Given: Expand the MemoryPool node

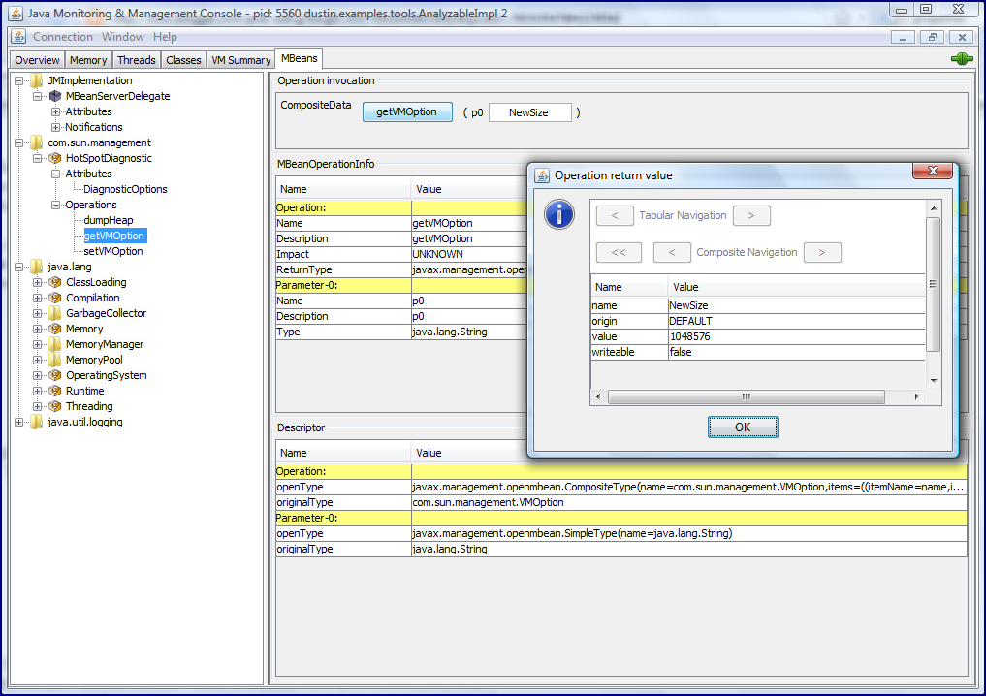Looking at the screenshot, I should click(x=38, y=361).
